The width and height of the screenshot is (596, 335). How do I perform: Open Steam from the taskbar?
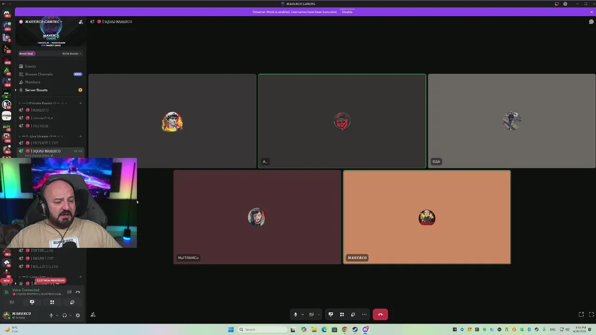[x=355, y=329]
